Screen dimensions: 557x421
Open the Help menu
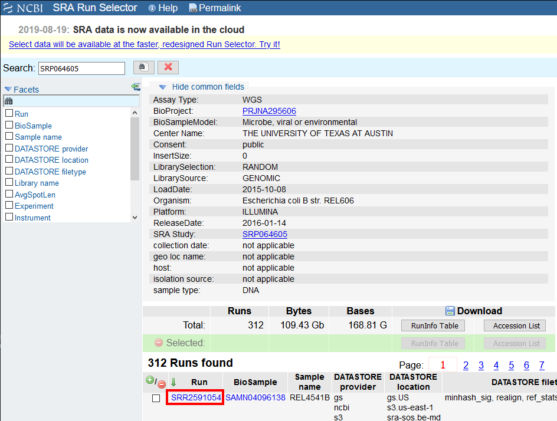163,8
